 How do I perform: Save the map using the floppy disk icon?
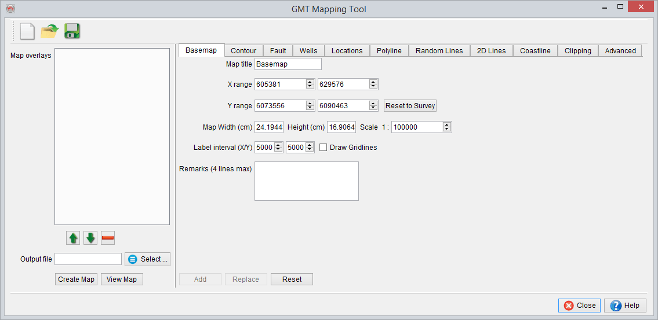click(x=72, y=31)
